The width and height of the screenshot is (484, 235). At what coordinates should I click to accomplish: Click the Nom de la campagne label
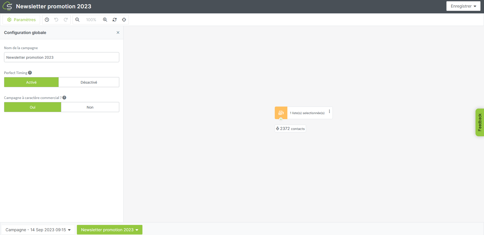pos(21,48)
